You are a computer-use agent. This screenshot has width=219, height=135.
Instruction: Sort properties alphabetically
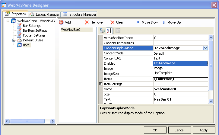point(109,31)
